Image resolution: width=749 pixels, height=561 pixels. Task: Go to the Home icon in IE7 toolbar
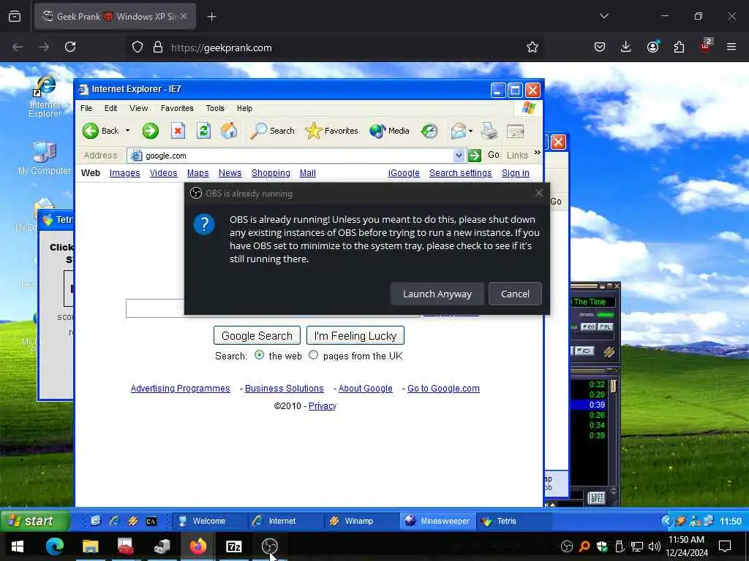pos(229,131)
